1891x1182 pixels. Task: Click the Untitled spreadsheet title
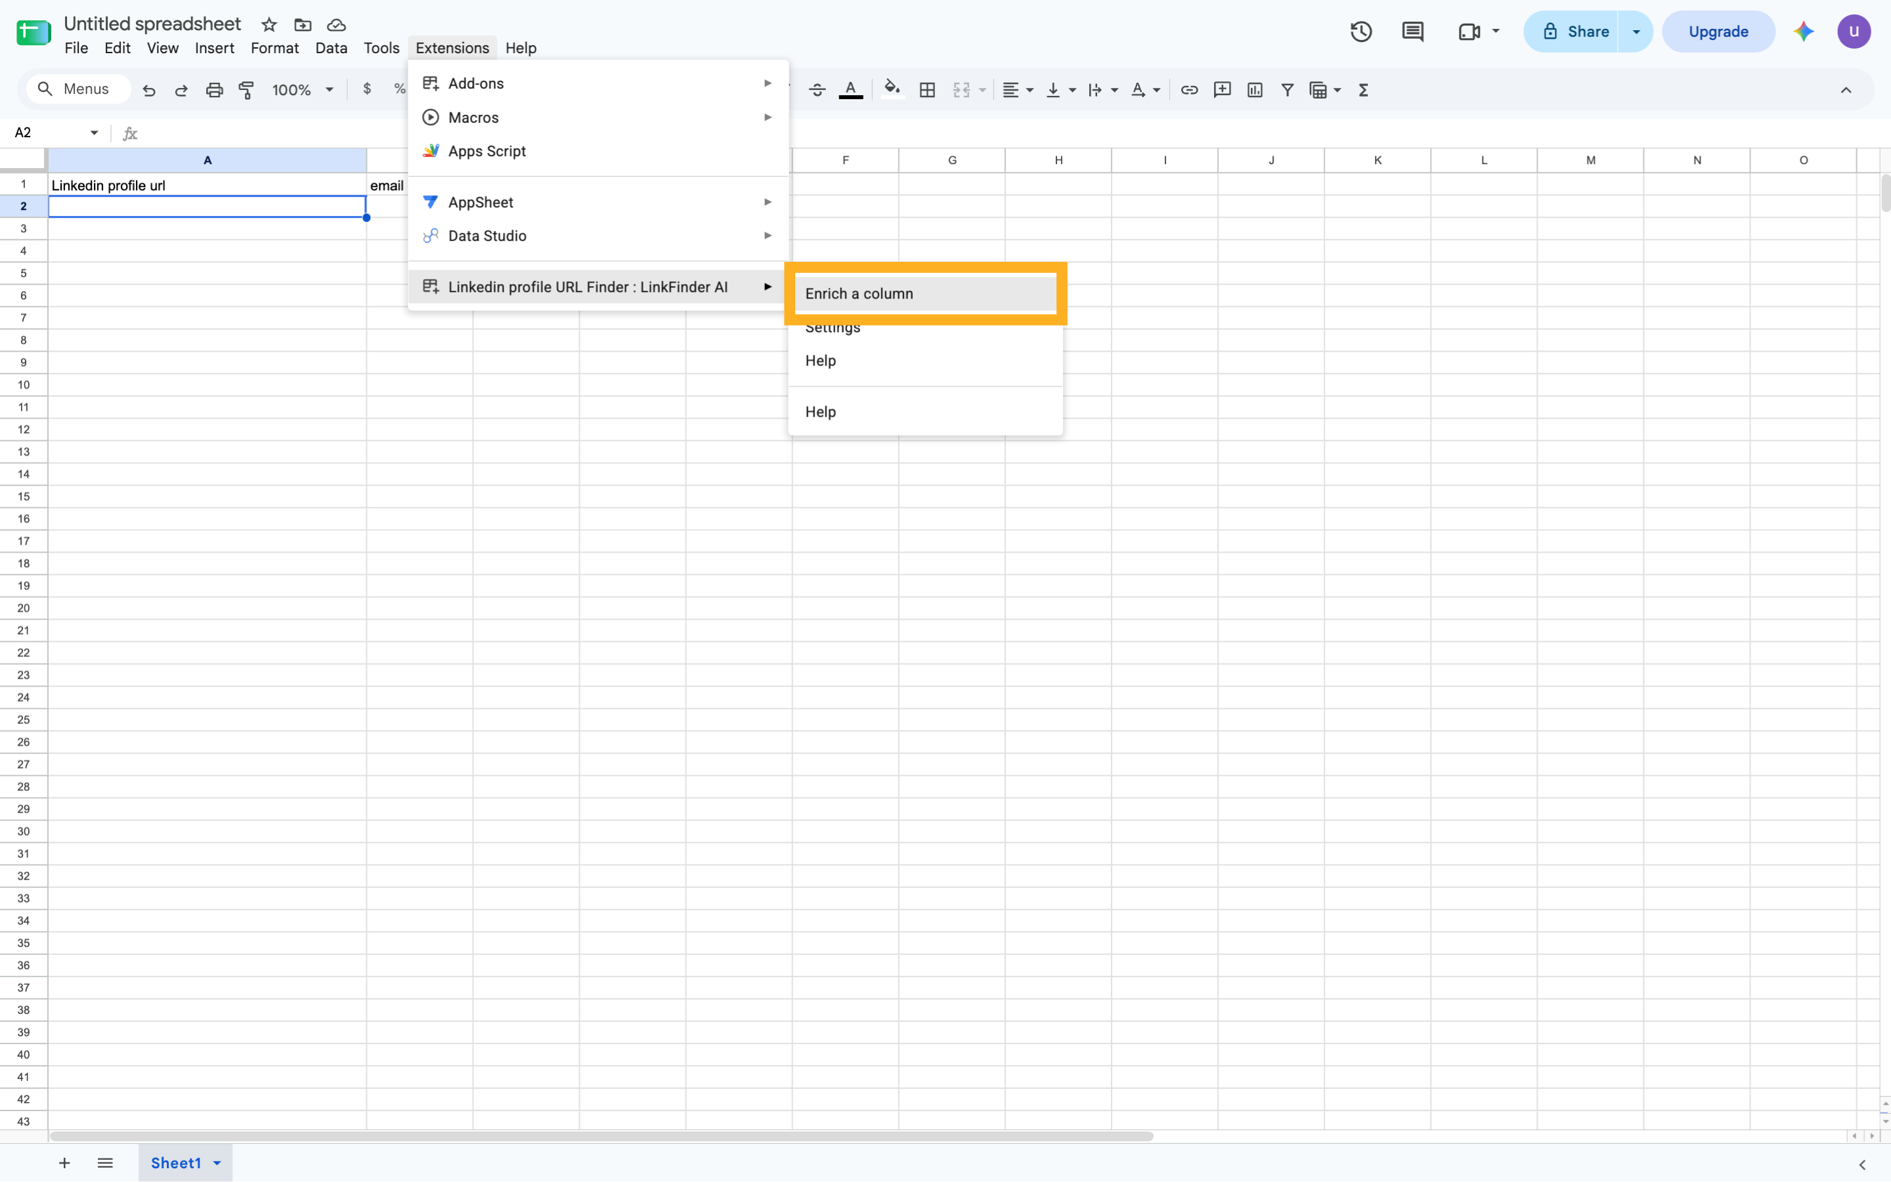[x=152, y=24]
